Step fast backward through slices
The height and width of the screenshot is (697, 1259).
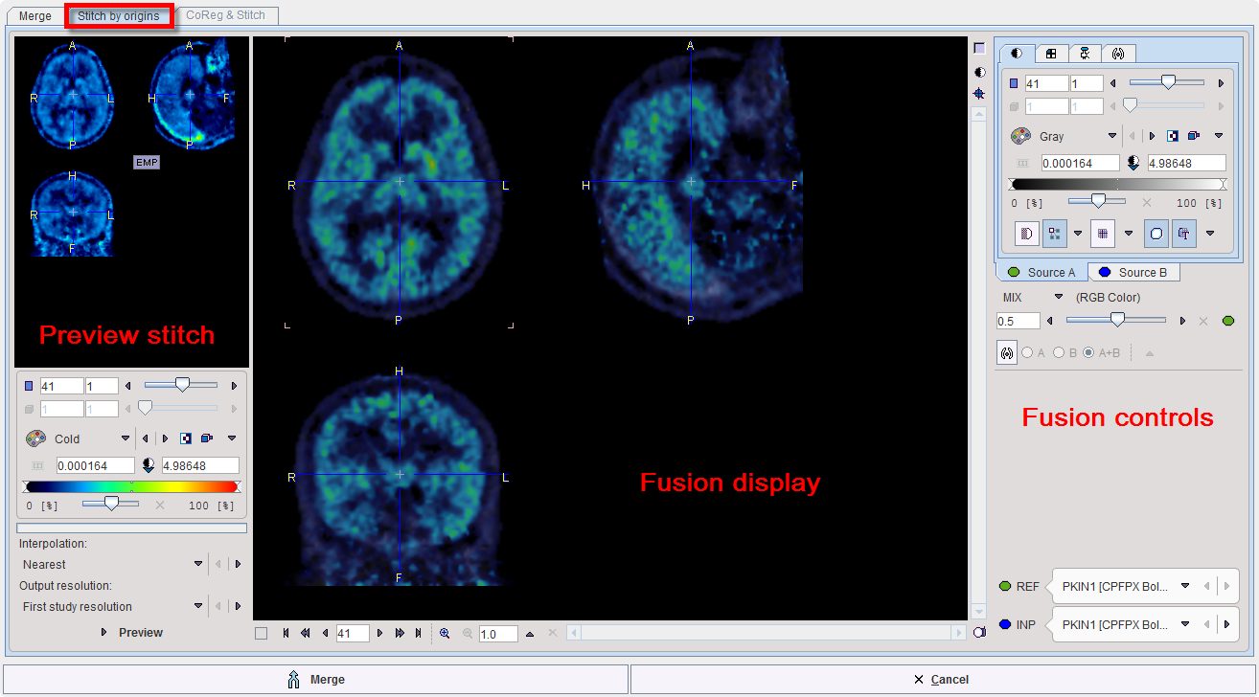[305, 633]
